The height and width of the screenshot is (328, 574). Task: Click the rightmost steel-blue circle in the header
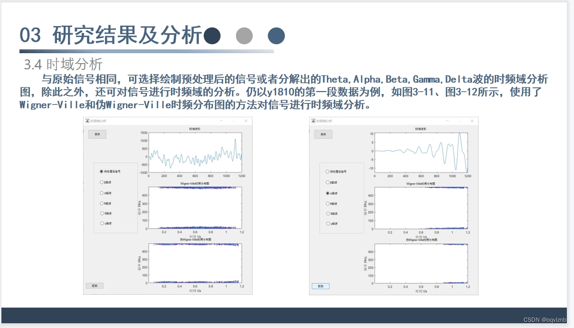click(x=276, y=35)
